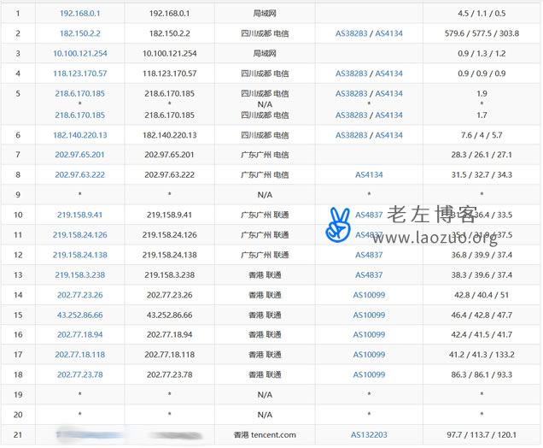Select latency text 4.5 / 1.1 / 0.5
Image resolution: width=543 pixels, height=448 pixels.
(482, 14)
